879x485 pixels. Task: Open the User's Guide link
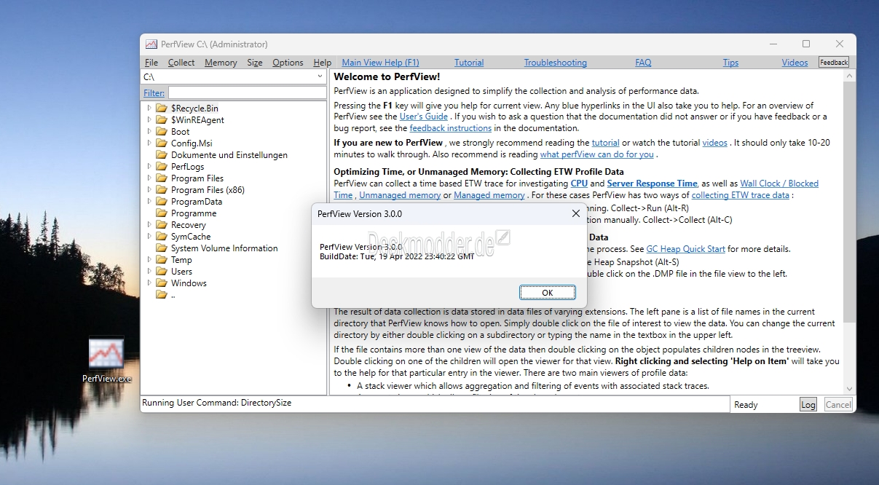point(424,117)
